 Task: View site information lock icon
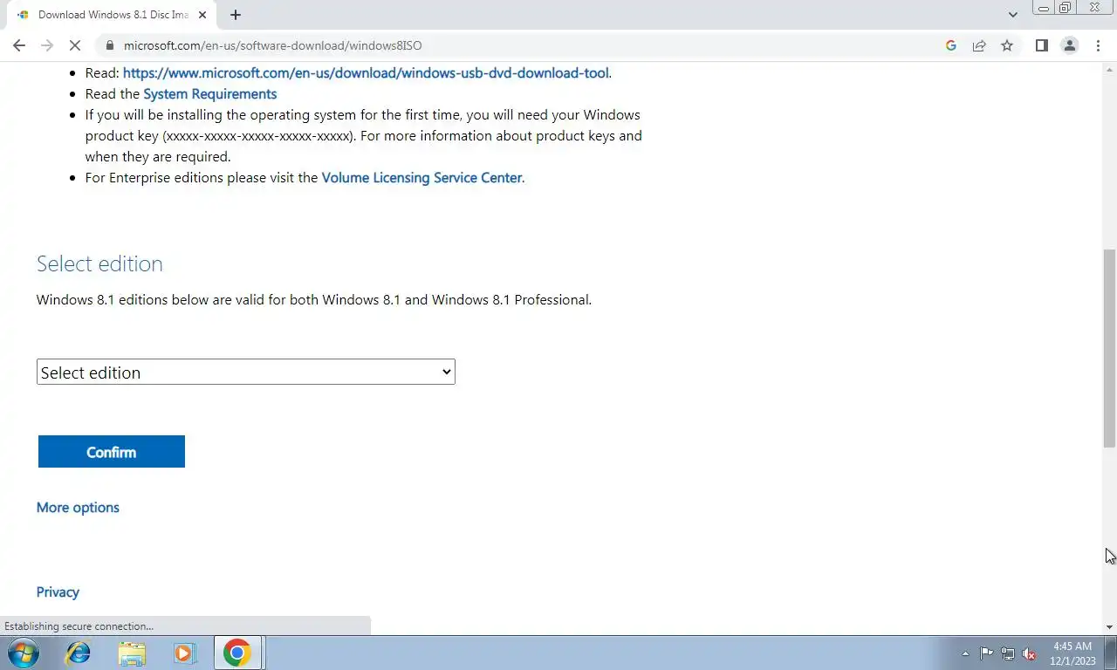[x=108, y=45]
